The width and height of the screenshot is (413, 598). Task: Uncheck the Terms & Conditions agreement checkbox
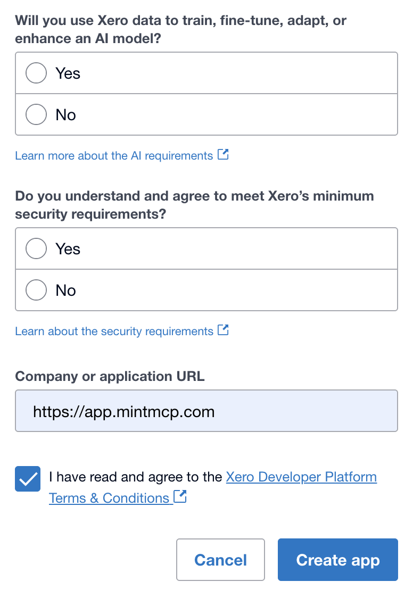point(28,479)
